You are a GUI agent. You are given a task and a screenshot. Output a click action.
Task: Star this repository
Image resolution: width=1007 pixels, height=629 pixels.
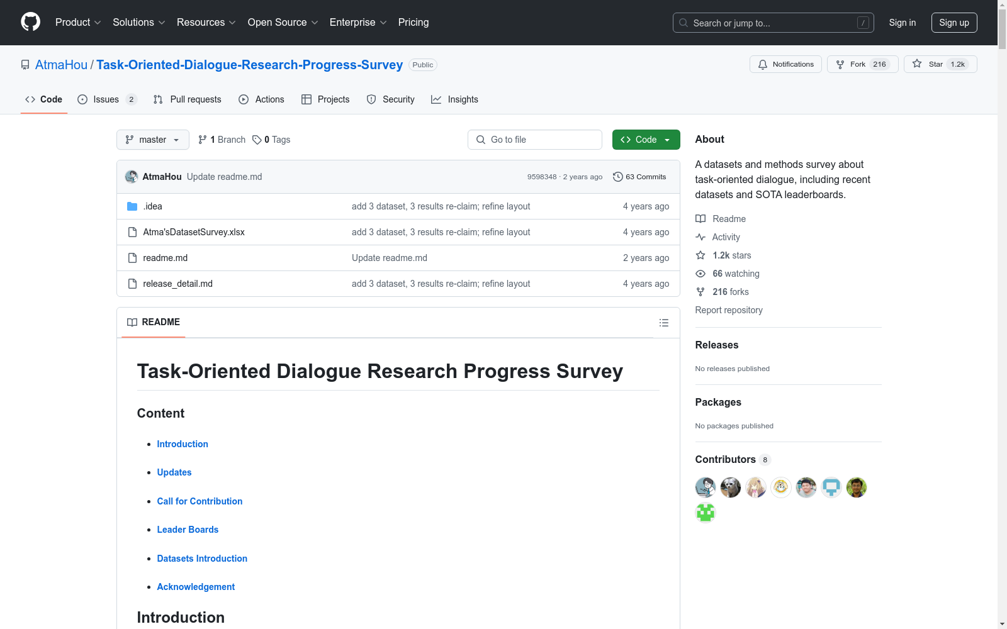940,64
